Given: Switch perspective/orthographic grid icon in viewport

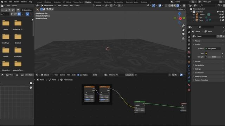Looking at the screenshot, I should pyautogui.click(x=183, y=38).
